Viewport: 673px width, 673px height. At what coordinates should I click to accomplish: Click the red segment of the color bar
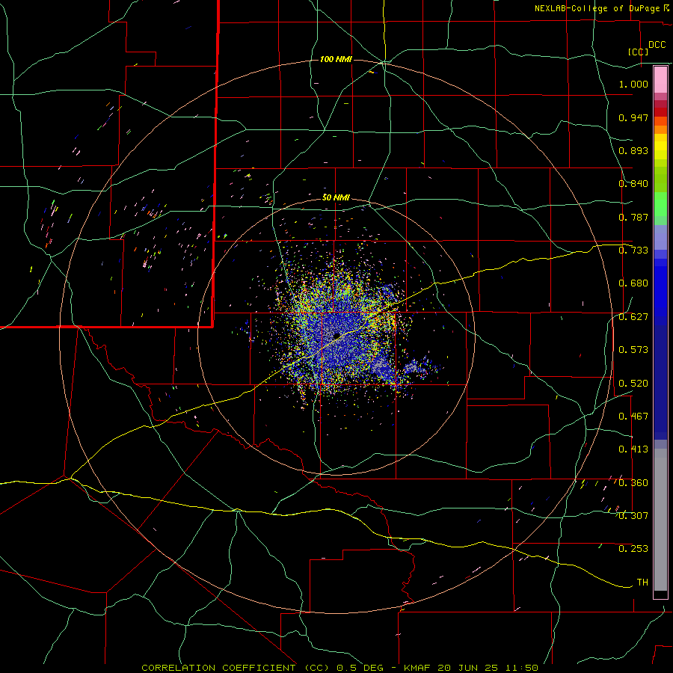(x=660, y=112)
